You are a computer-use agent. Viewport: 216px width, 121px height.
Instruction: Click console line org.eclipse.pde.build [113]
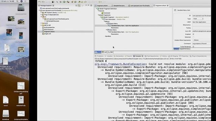tap(125, 85)
